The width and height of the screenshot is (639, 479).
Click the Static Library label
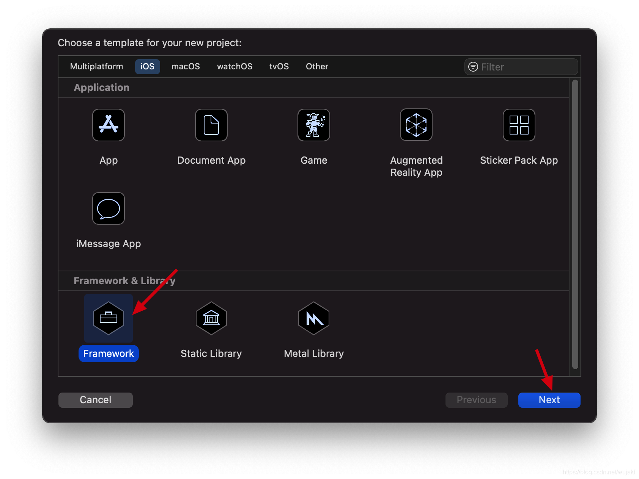211,354
